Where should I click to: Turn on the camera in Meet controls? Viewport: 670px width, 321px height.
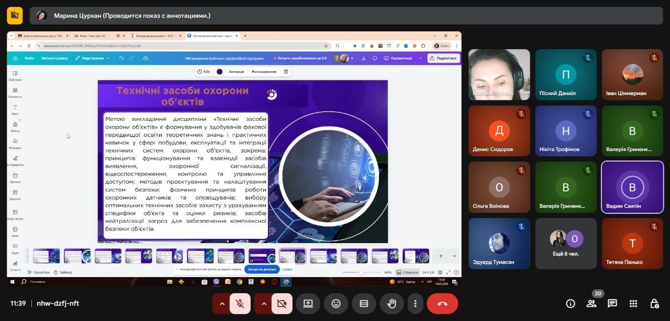point(282,304)
